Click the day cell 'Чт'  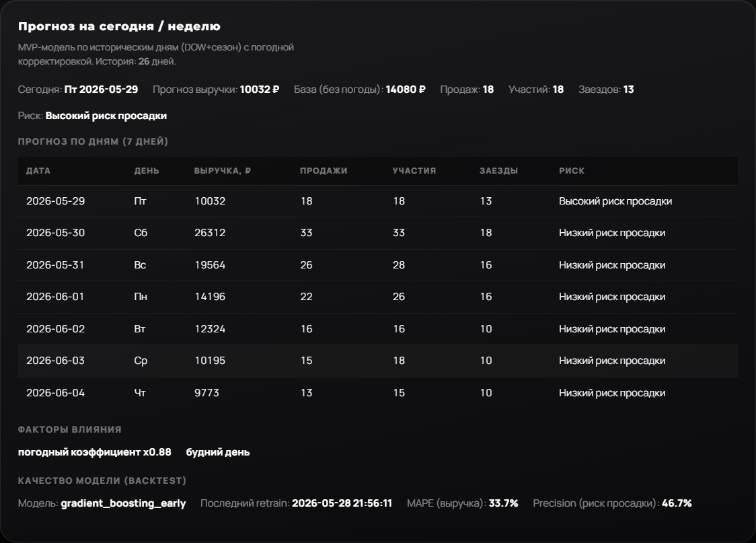tap(140, 393)
